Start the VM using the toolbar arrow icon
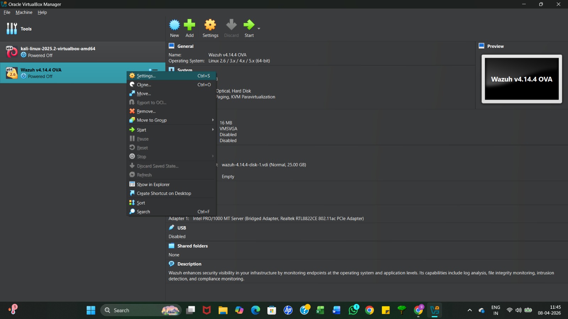This screenshot has height=319, width=568. [249, 28]
